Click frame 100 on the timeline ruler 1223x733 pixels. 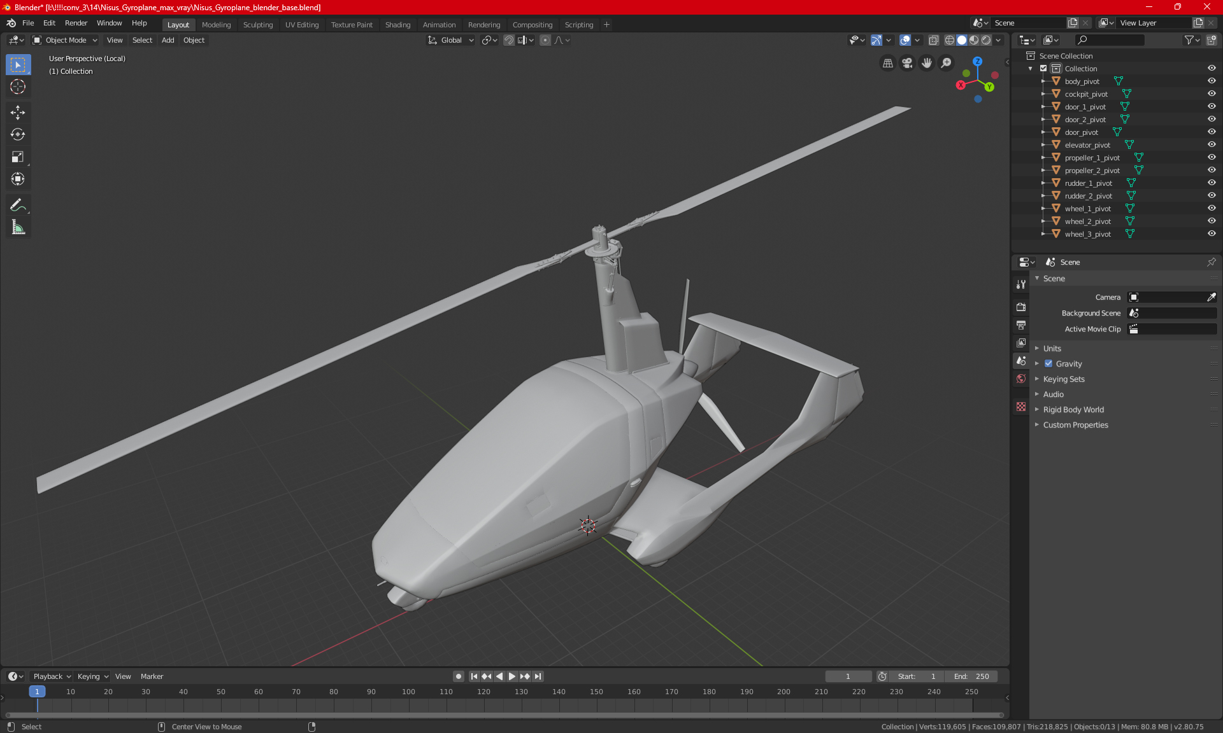click(x=408, y=692)
